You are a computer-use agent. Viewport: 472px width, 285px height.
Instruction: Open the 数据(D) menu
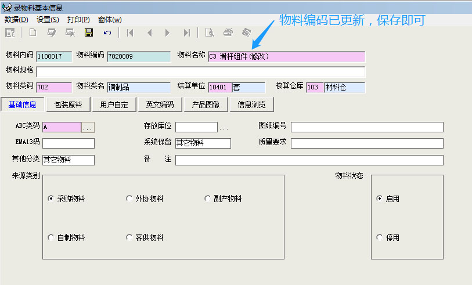click(x=16, y=20)
